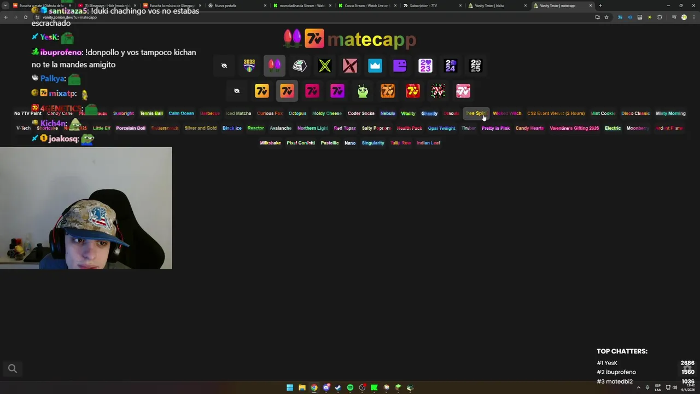Pick the Coder Socks paint
The width and height of the screenshot is (700, 394).
click(x=361, y=113)
